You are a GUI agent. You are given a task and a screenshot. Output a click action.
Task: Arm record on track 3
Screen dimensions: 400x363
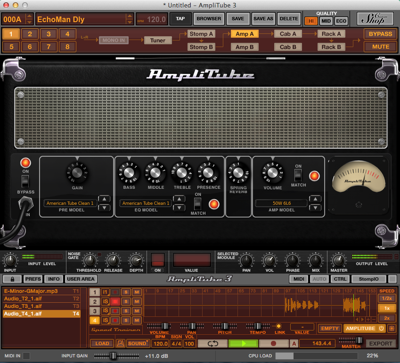click(x=115, y=311)
